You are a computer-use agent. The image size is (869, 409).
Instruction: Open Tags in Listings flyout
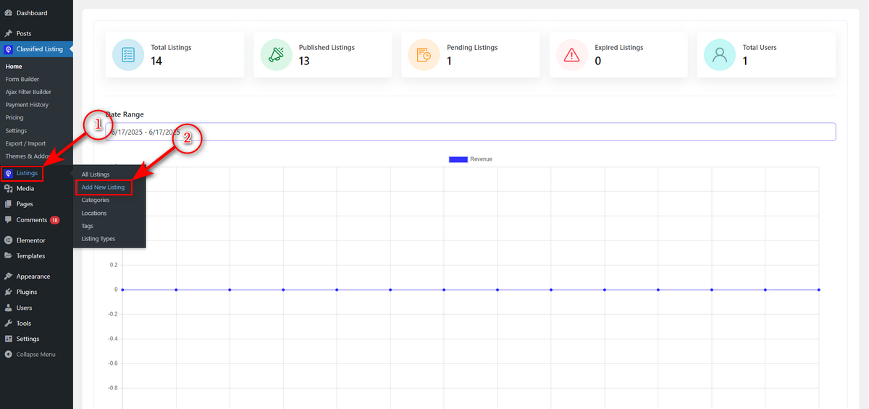point(88,226)
